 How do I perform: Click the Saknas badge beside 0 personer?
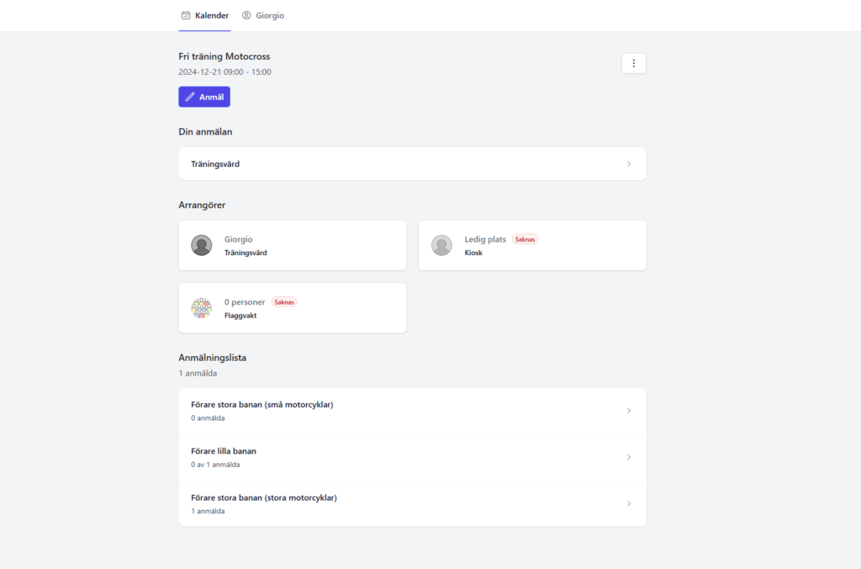[284, 302]
